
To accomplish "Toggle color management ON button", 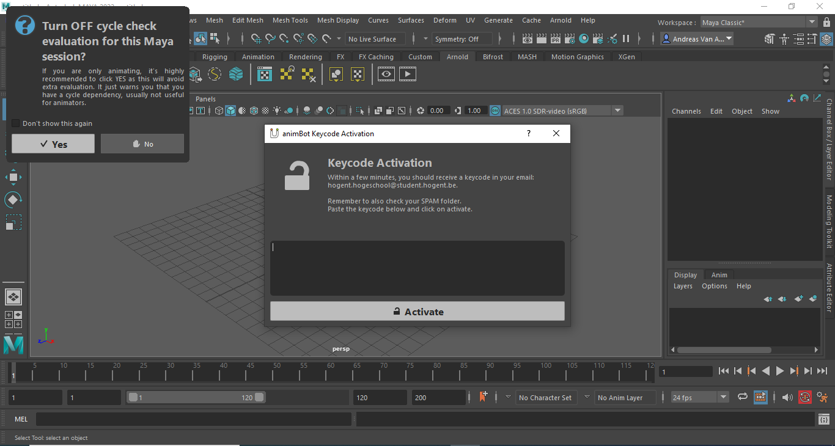I will pos(495,111).
